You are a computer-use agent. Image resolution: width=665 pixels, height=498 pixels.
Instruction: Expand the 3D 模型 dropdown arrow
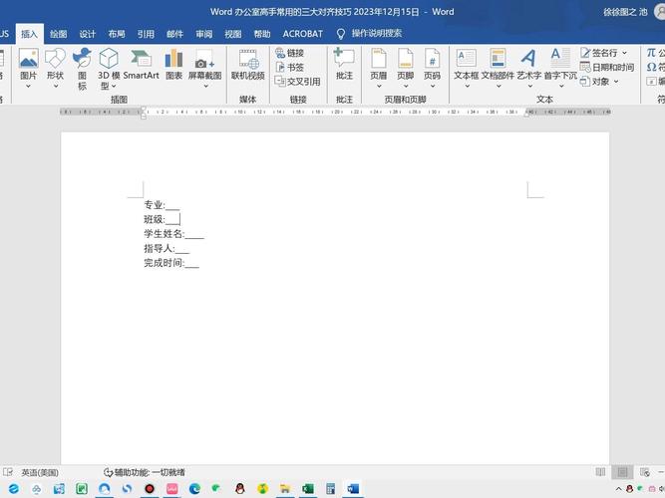point(114,87)
